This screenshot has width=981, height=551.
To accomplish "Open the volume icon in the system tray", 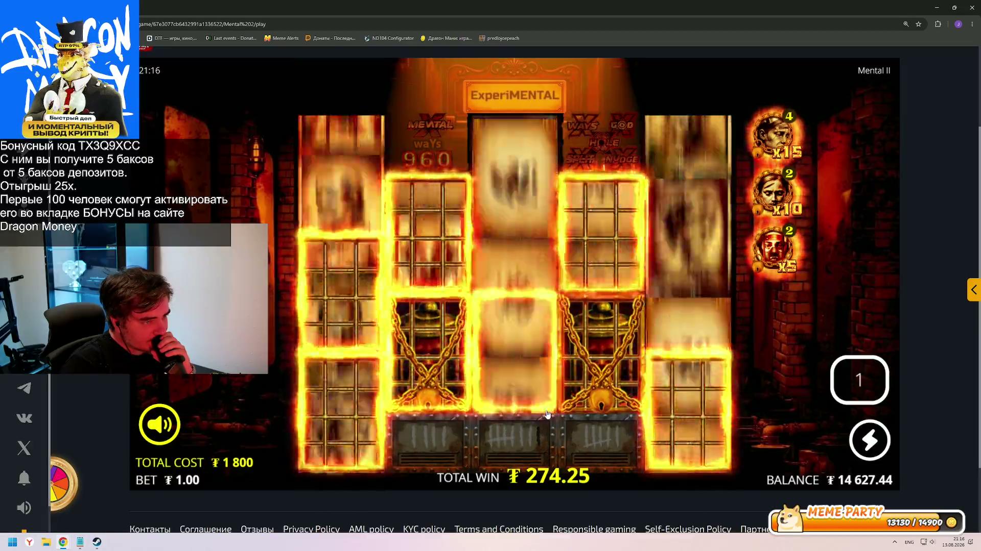I will click(x=932, y=542).
